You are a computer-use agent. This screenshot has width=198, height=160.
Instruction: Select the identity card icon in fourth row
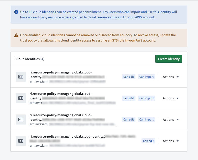pos(21,141)
